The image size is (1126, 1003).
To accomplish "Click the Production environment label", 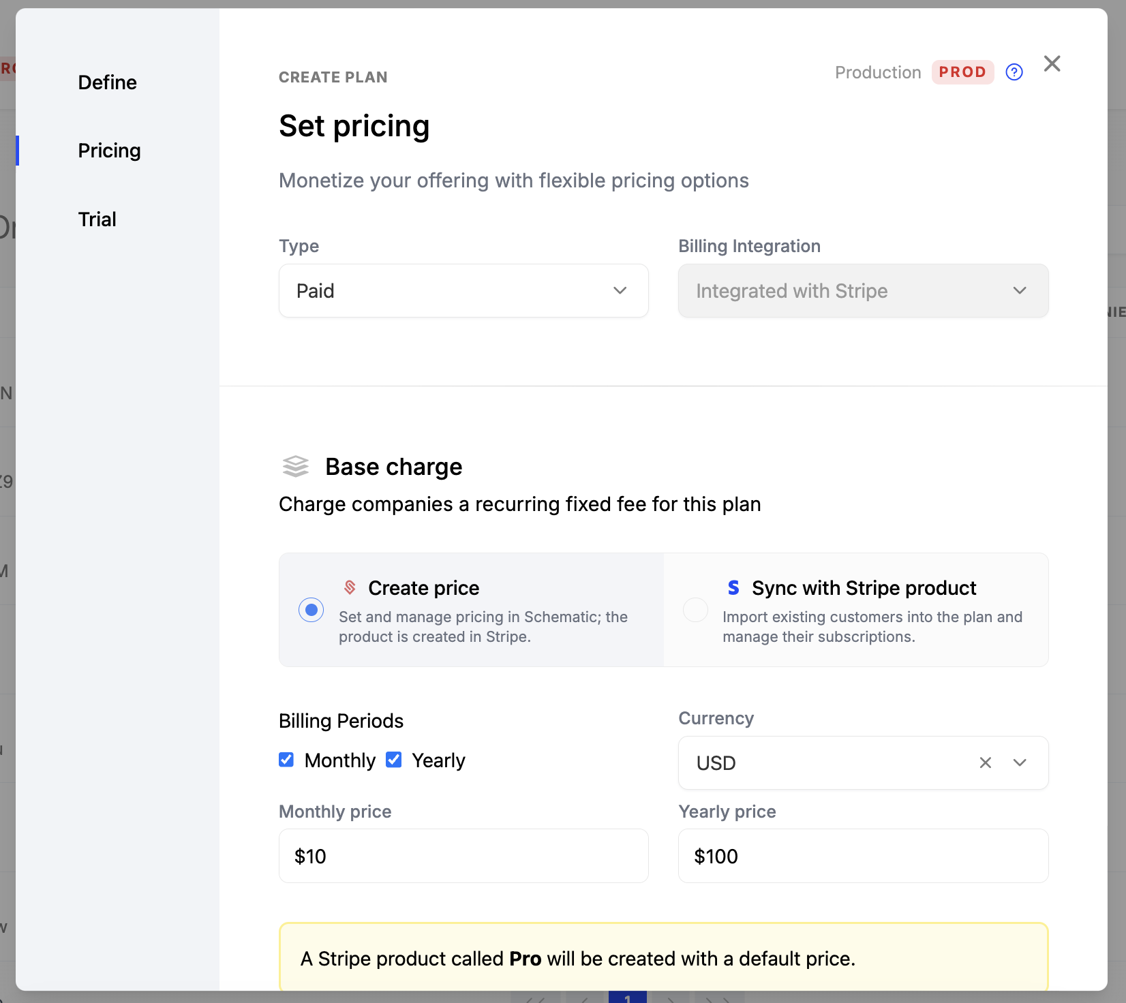I will click(878, 72).
